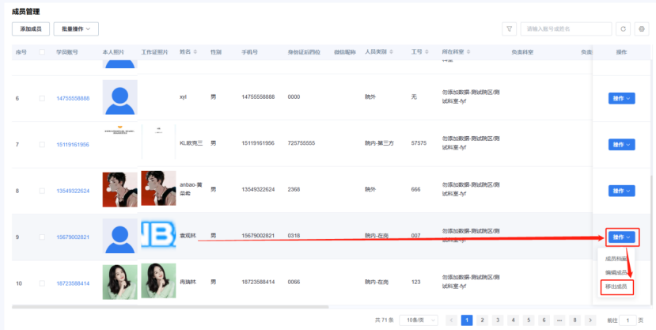This screenshot has width=656, height=330.
Task: Open the filter funnel icon
Action: pos(509,28)
